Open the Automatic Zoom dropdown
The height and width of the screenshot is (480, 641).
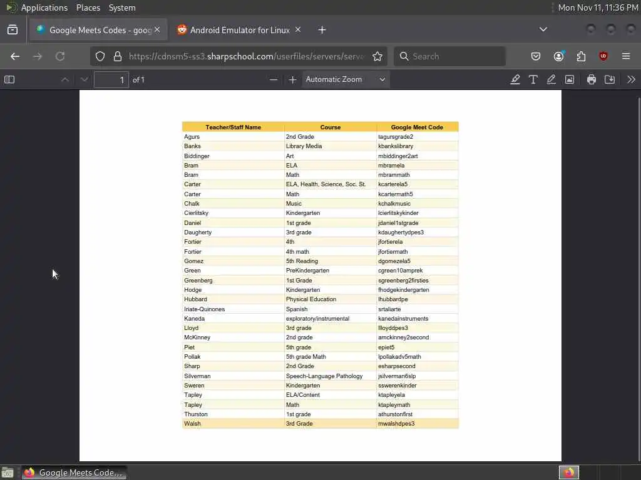coord(346,79)
